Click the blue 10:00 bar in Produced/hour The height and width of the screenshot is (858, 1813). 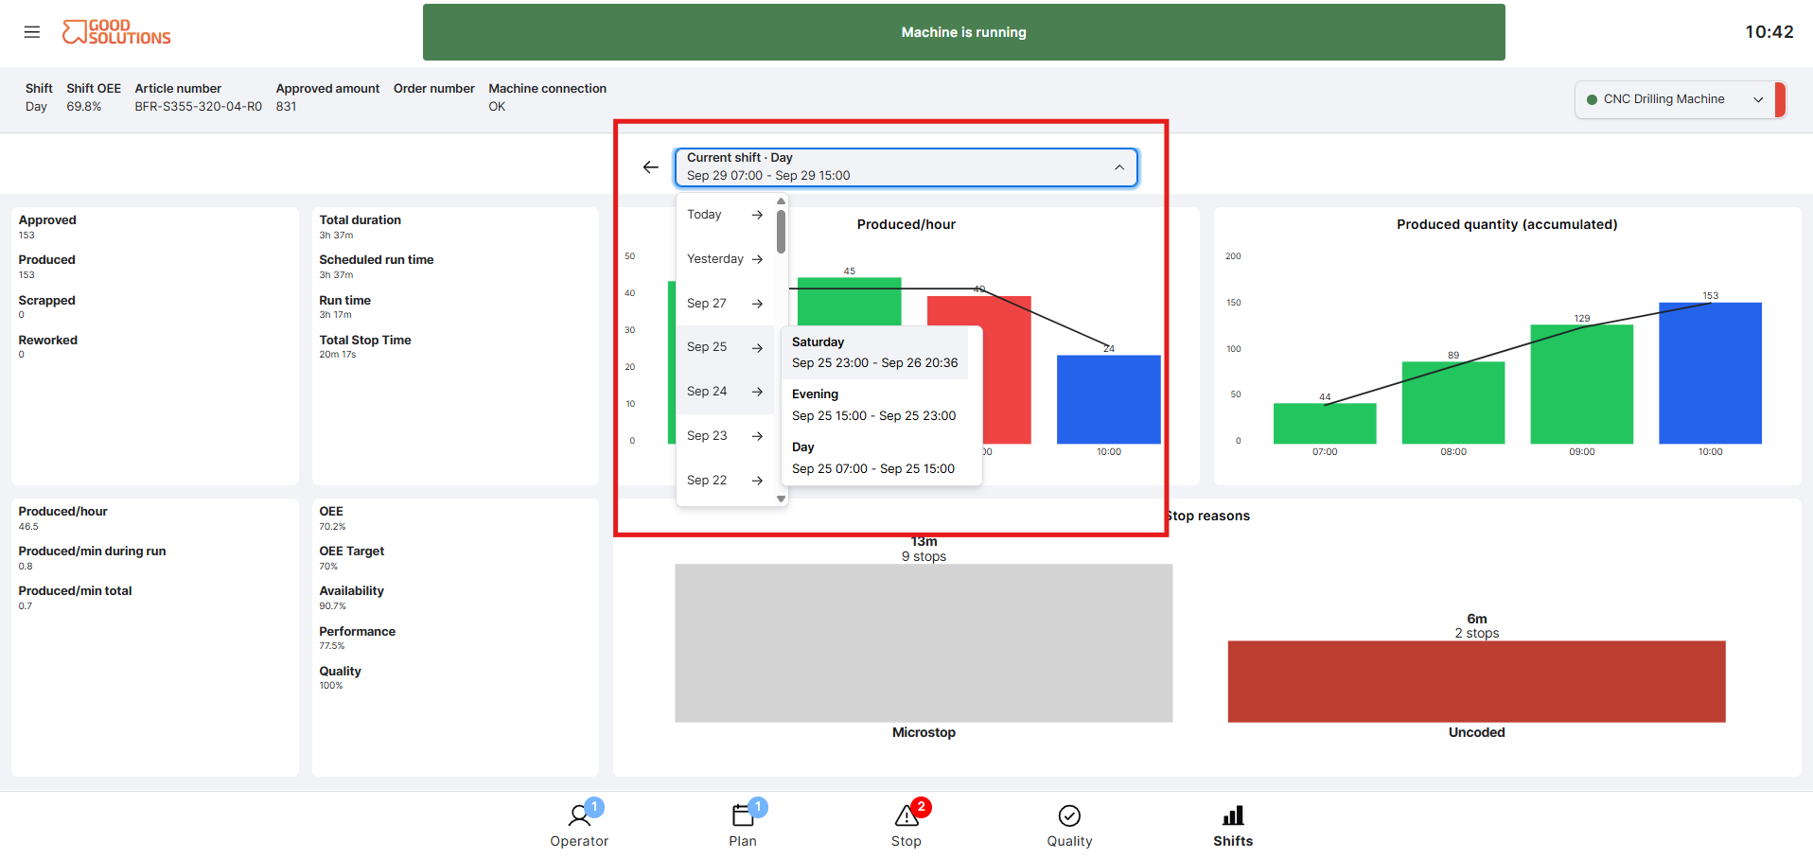tap(1108, 399)
